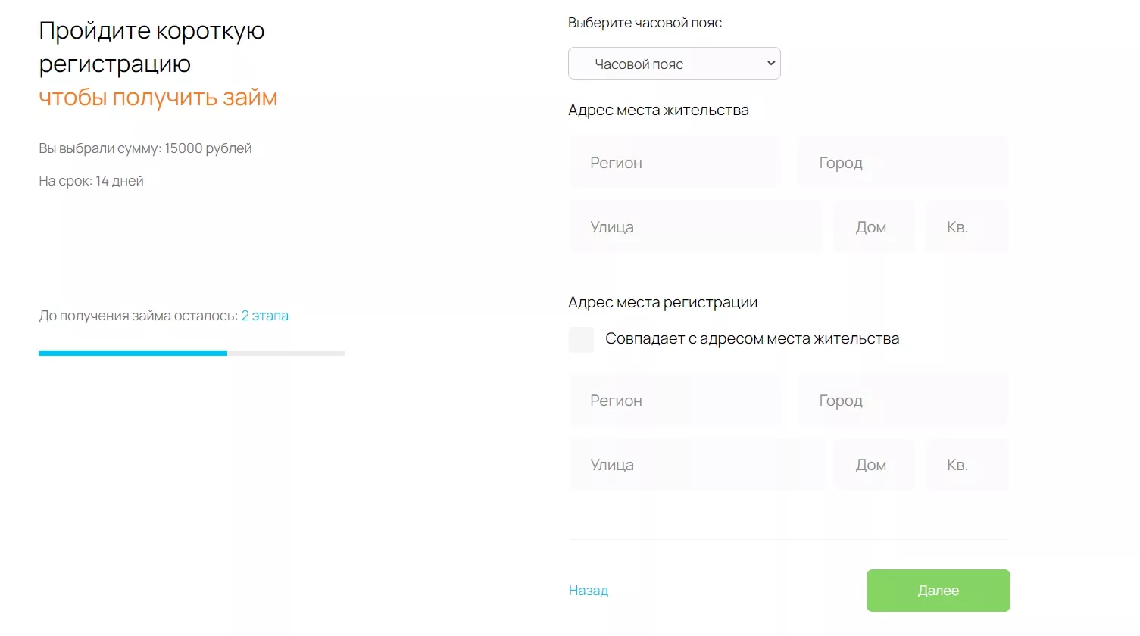Click the orange чтобы получить займ heading
The image size is (1140, 636).
(158, 98)
